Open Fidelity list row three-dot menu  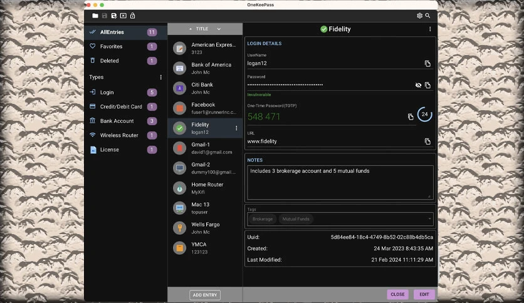(236, 128)
